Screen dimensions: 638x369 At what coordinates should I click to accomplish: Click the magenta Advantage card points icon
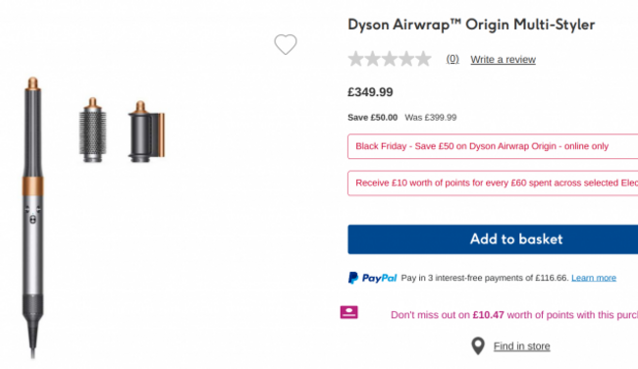click(x=348, y=312)
